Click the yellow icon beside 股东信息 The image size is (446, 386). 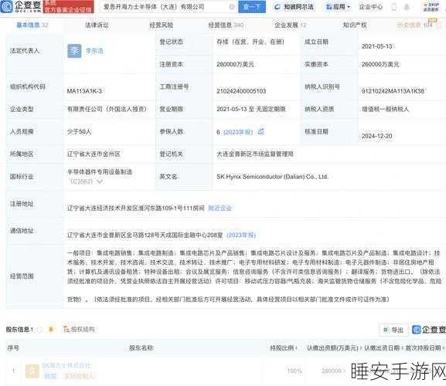51,329
